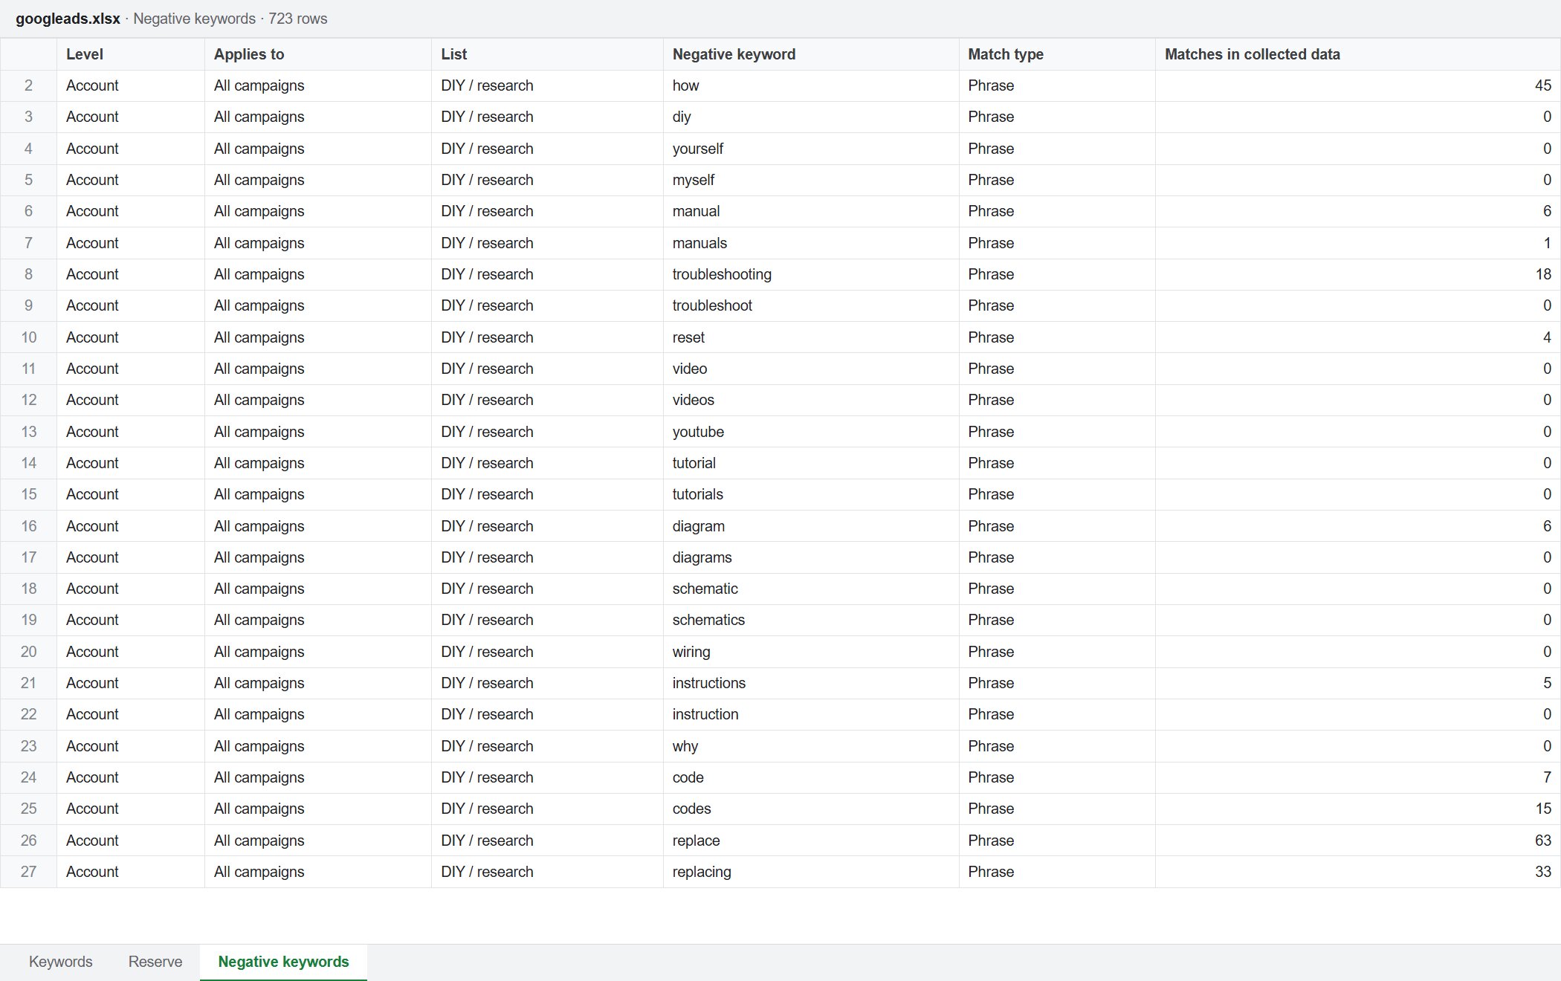Click the 'codes' keyword cell
Viewport: 1561px width, 981px height.
point(811,809)
